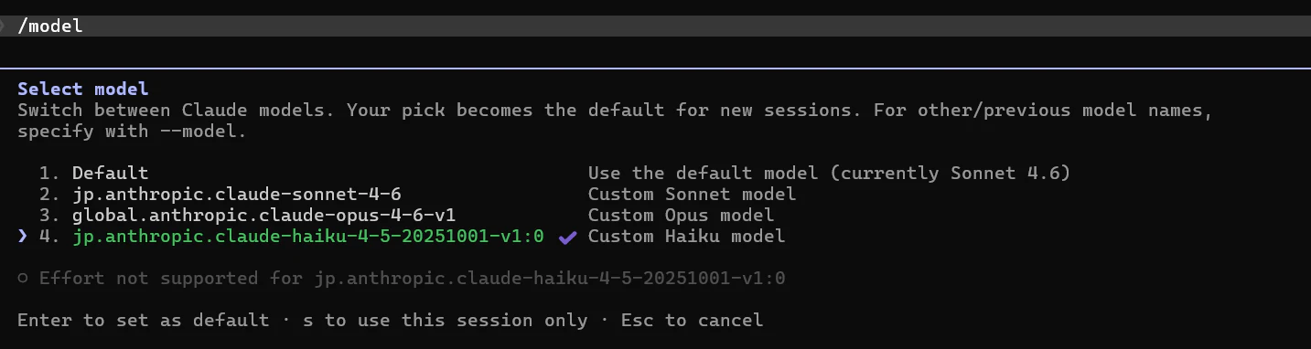1311x349 pixels.
Task: Click 'Esc to cancel' hint
Action: (x=692, y=320)
